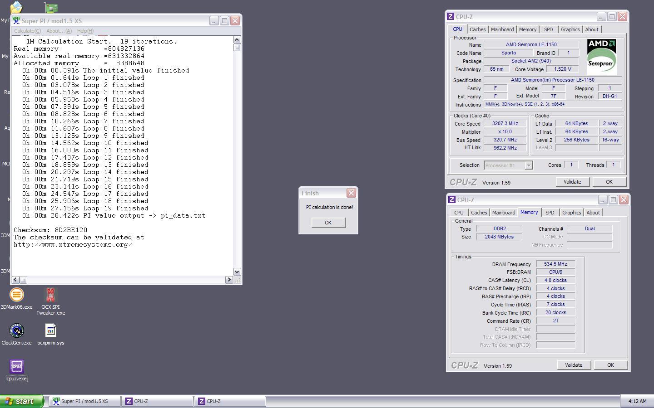Close the Finish dialog

click(x=351, y=193)
